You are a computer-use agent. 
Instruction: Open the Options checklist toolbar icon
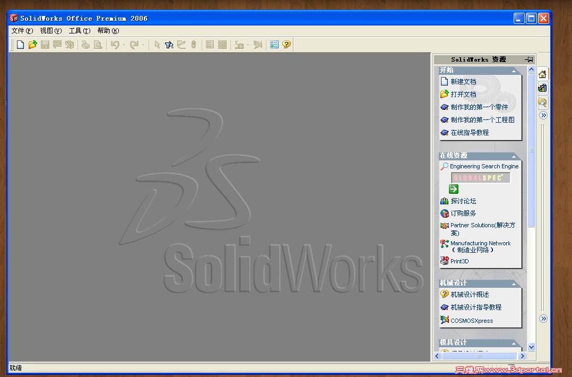point(274,45)
